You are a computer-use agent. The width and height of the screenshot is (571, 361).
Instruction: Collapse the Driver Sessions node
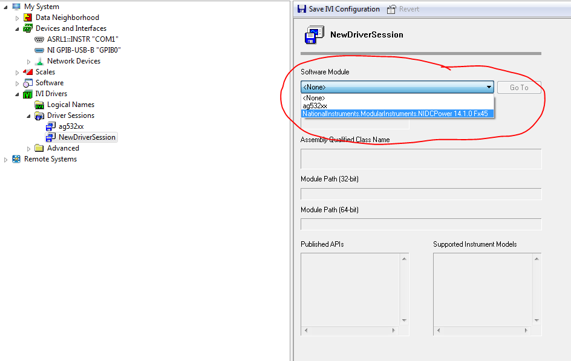[x=28, y=116]
